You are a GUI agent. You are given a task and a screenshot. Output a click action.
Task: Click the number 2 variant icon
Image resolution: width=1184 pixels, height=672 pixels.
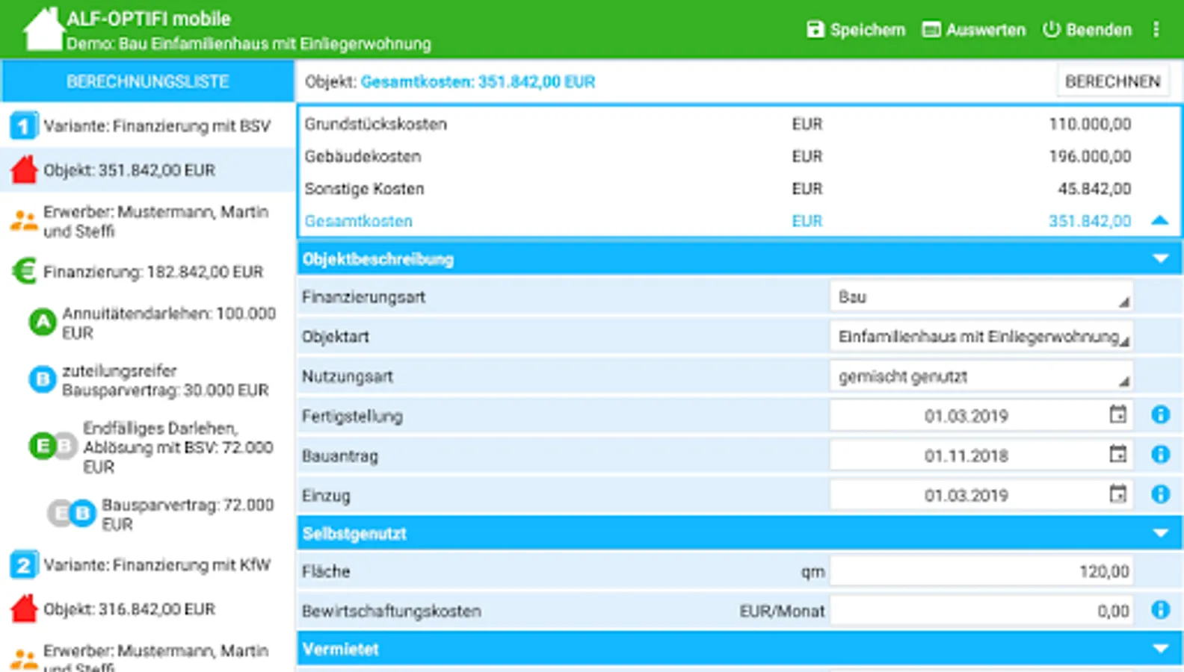(24, 564)
